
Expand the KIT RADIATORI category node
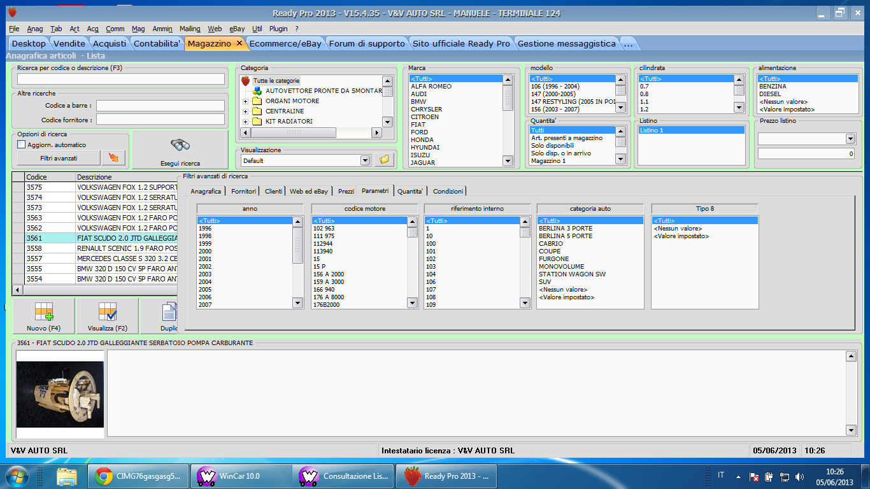(245, 122)
